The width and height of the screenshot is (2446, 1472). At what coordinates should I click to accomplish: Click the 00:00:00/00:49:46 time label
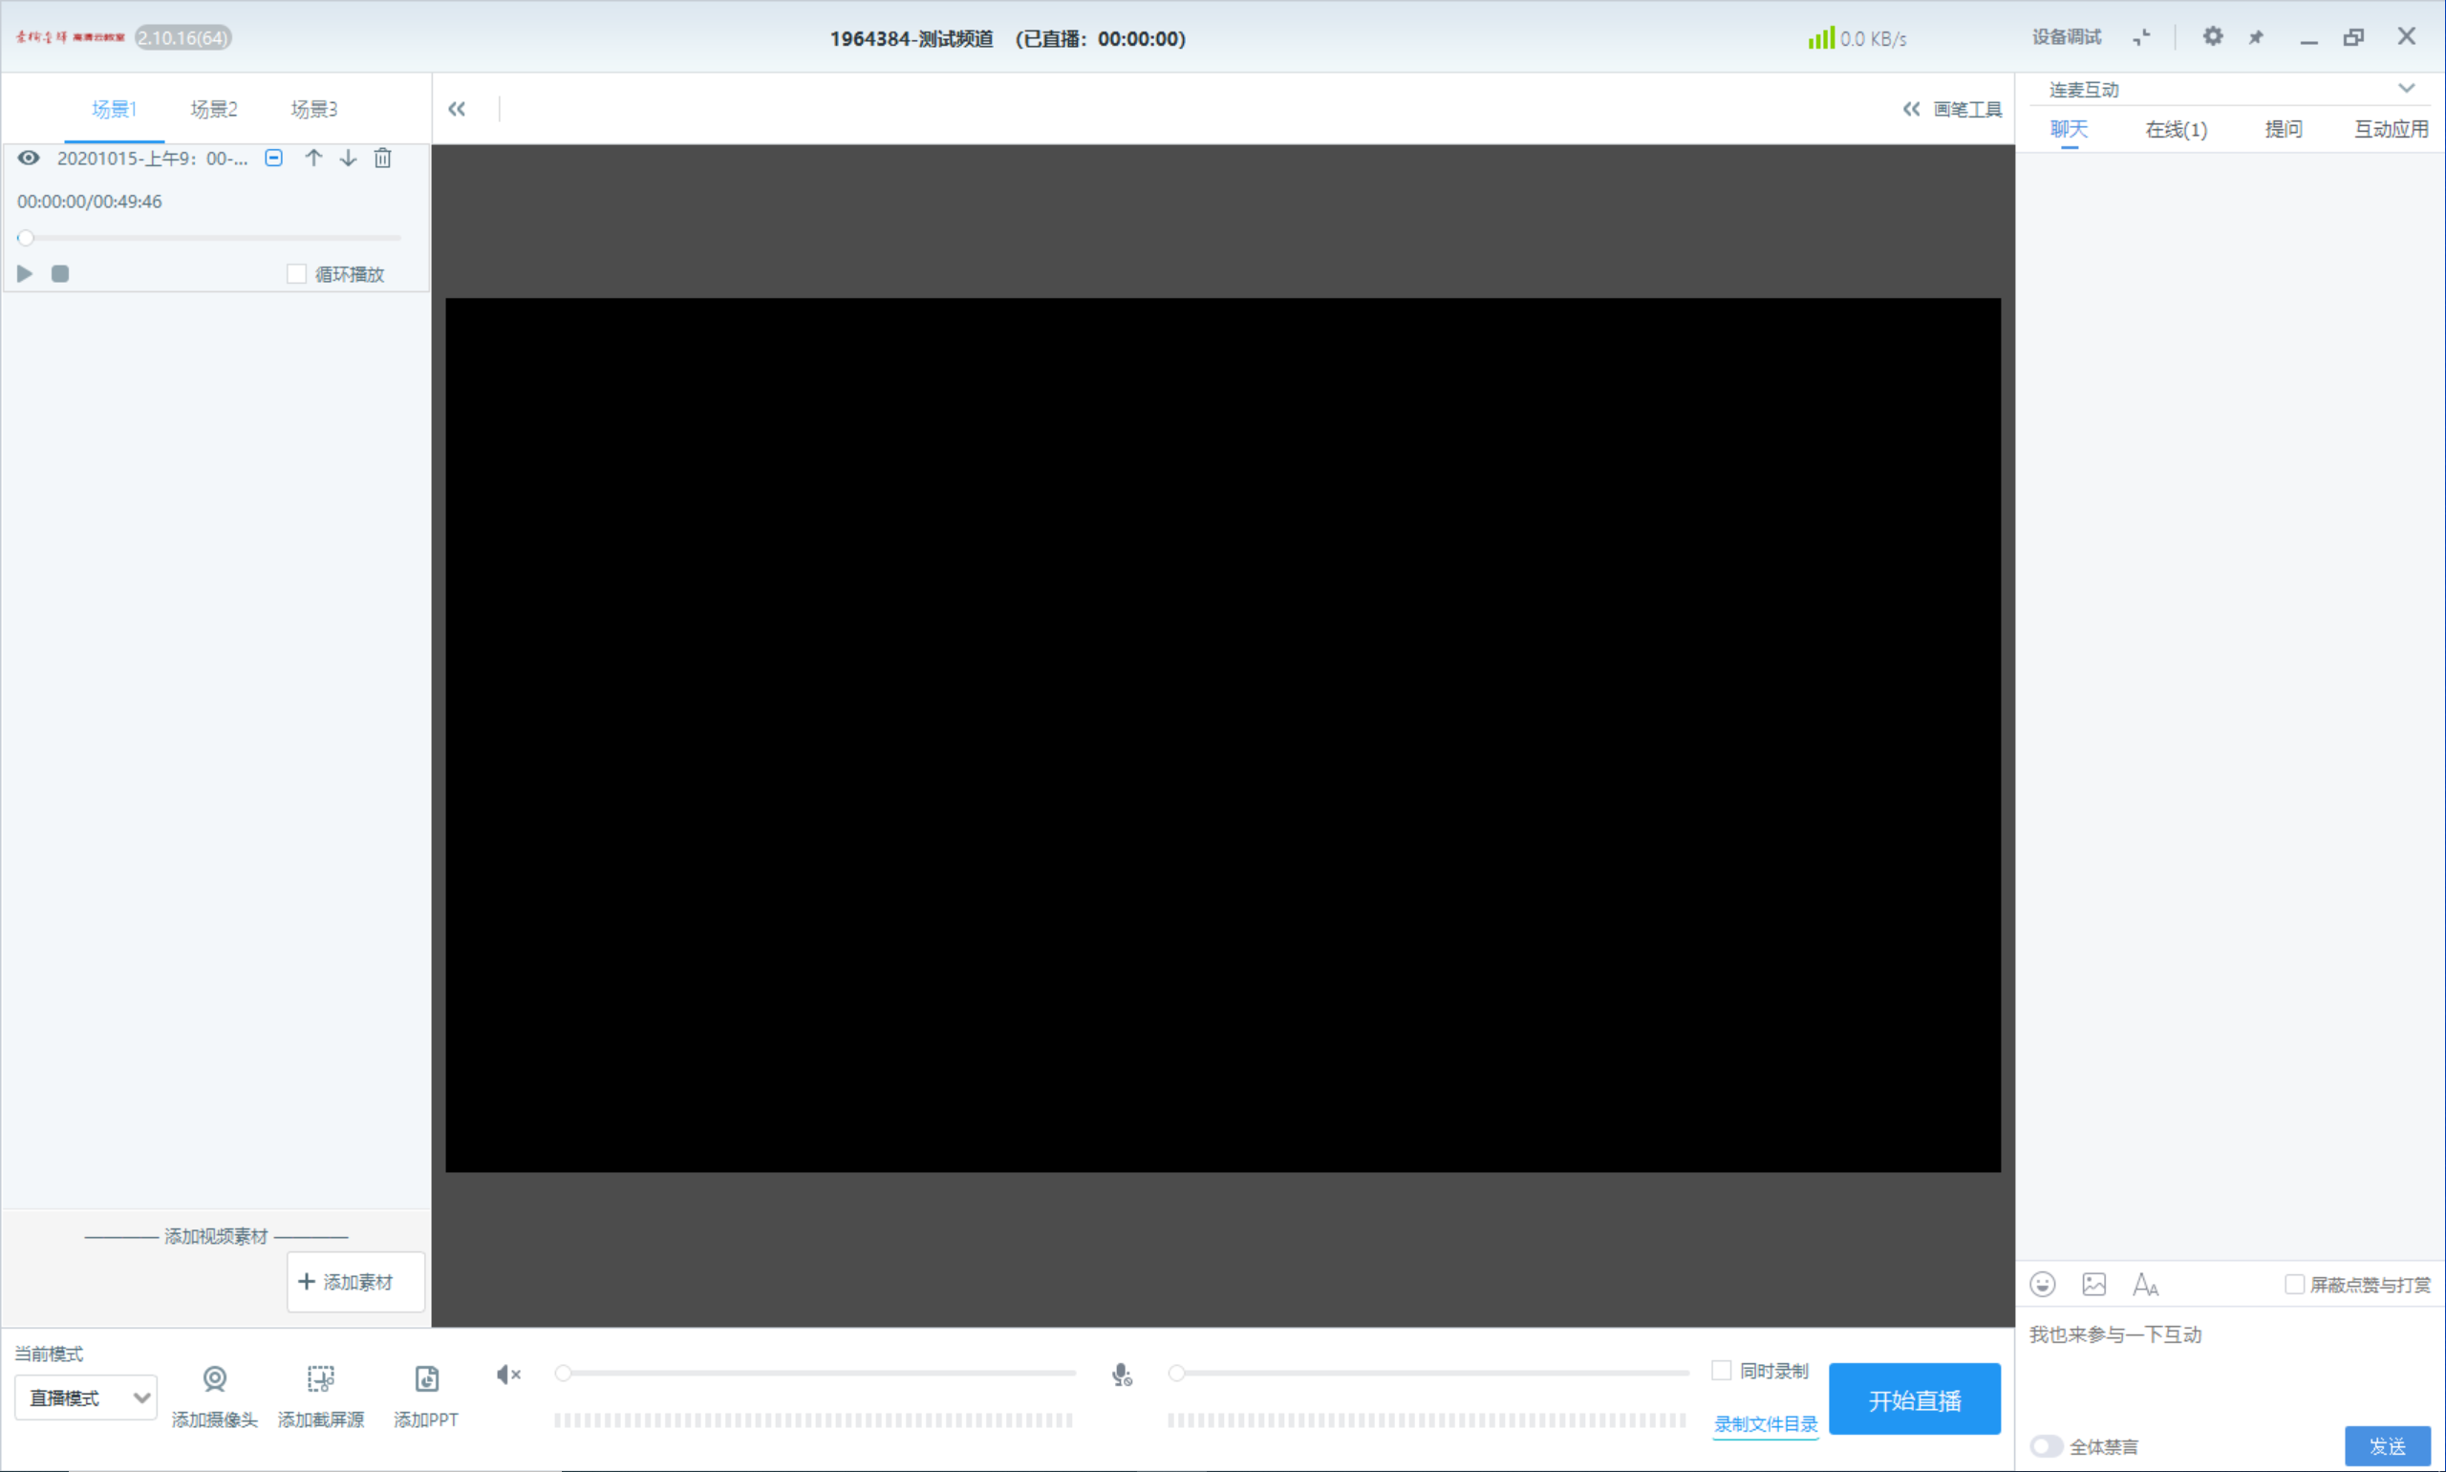89,202
